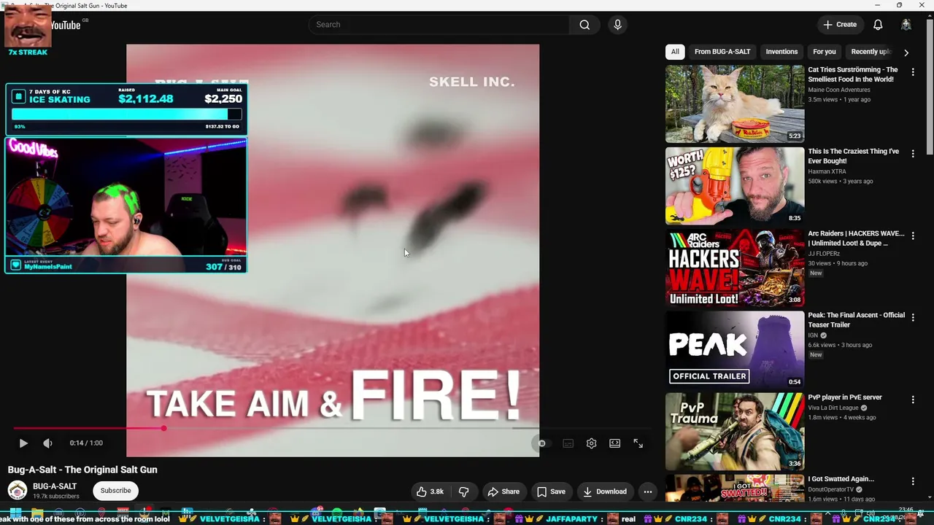Subscribe to the BUG-A-SALT channel

[x=115, y=491]
